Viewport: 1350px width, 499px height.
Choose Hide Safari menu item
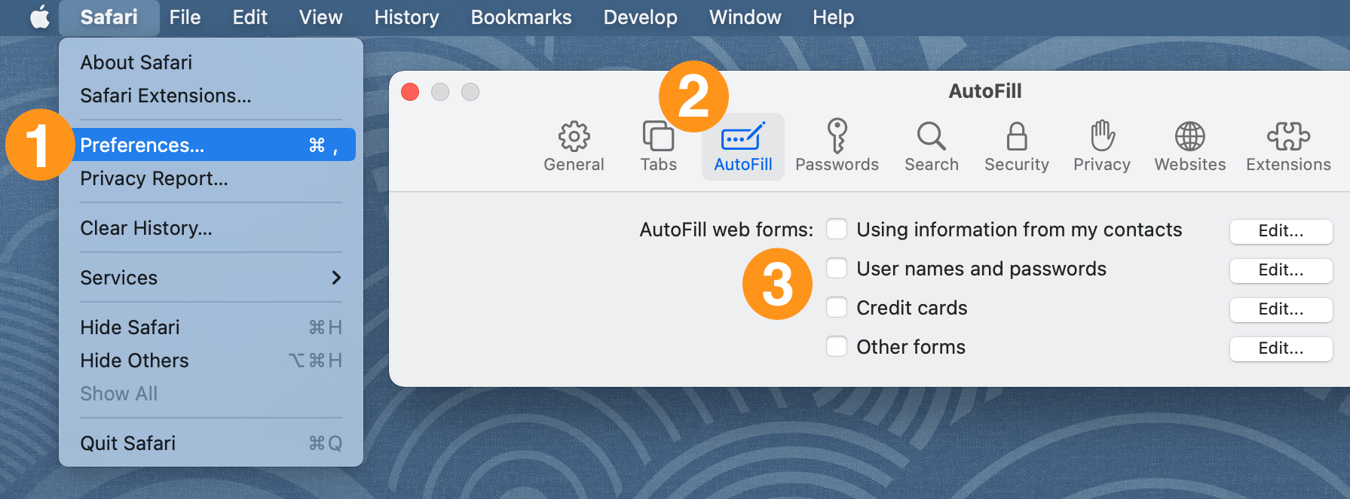click(210, 327)
